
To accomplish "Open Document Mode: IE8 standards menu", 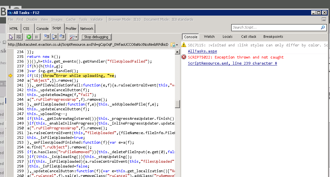I will (x=169, y=19).
